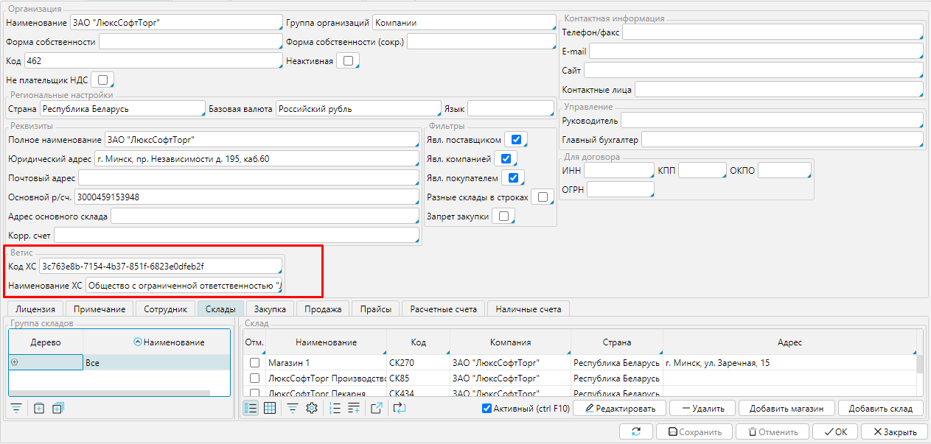Open filter icon in Склад toolbar

coord(293,408)
